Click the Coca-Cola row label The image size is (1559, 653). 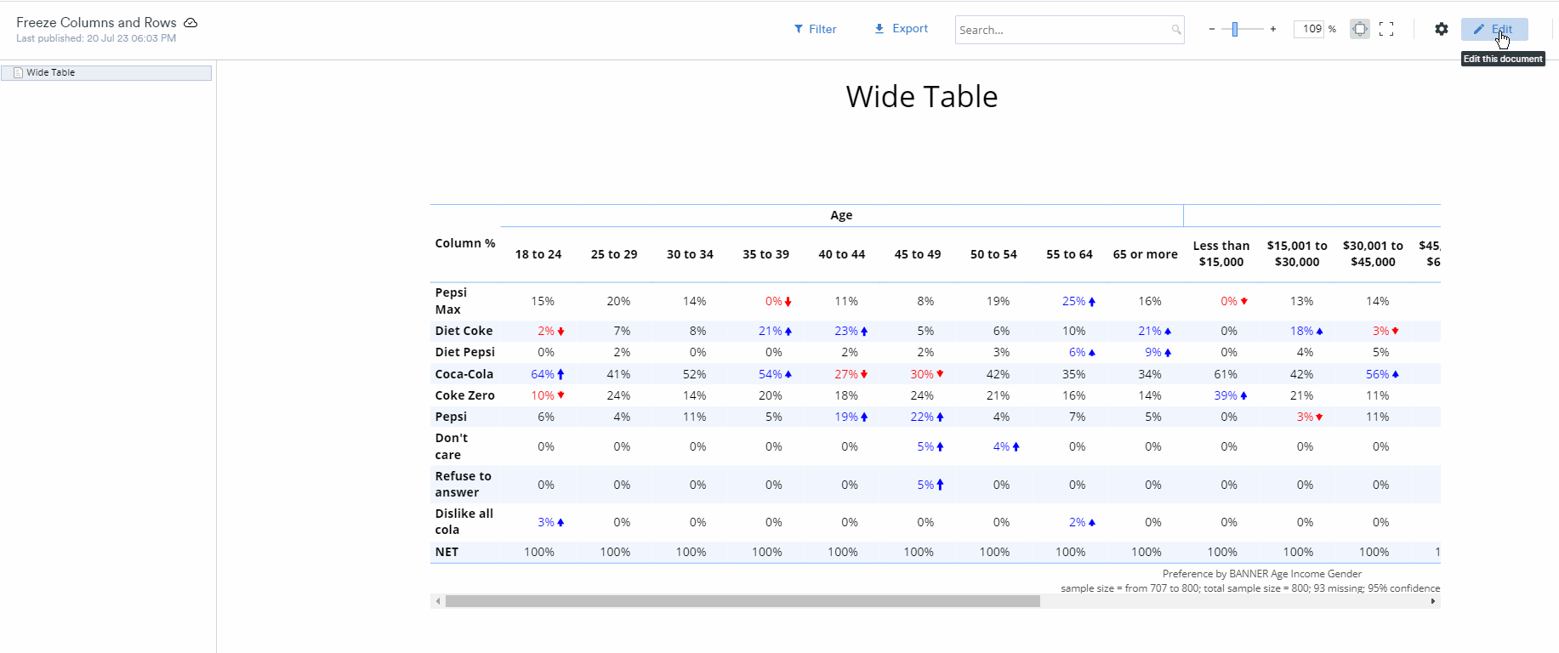pyautogui.click(x=464, y=374)
